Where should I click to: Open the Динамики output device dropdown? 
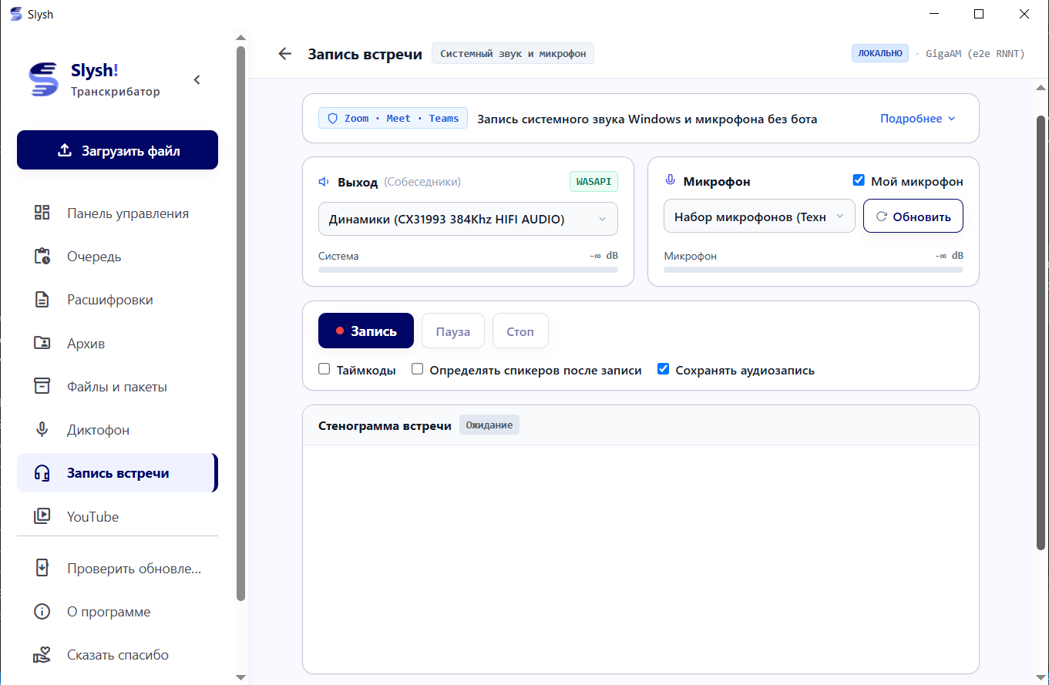point(468,219)
